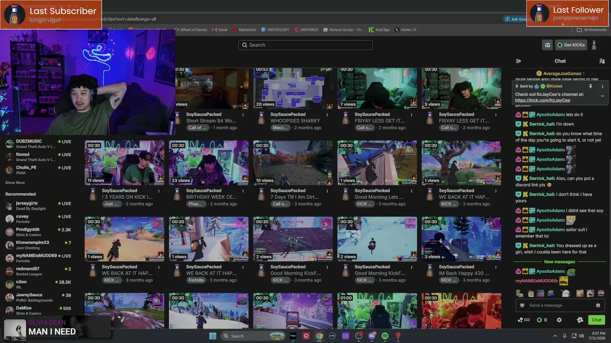Expand the pinned Kicklet message
Viewport: 611px width, 343px height.
(602, 96)
